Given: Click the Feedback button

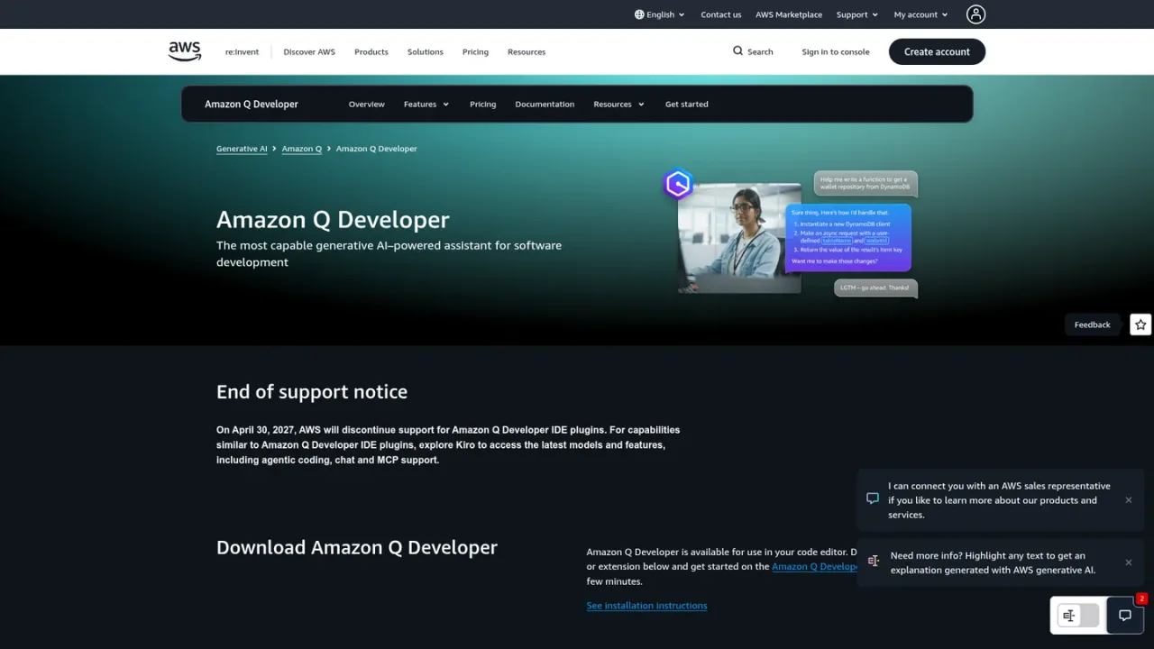Looking at the screenshot, I should click(1093, 324).
